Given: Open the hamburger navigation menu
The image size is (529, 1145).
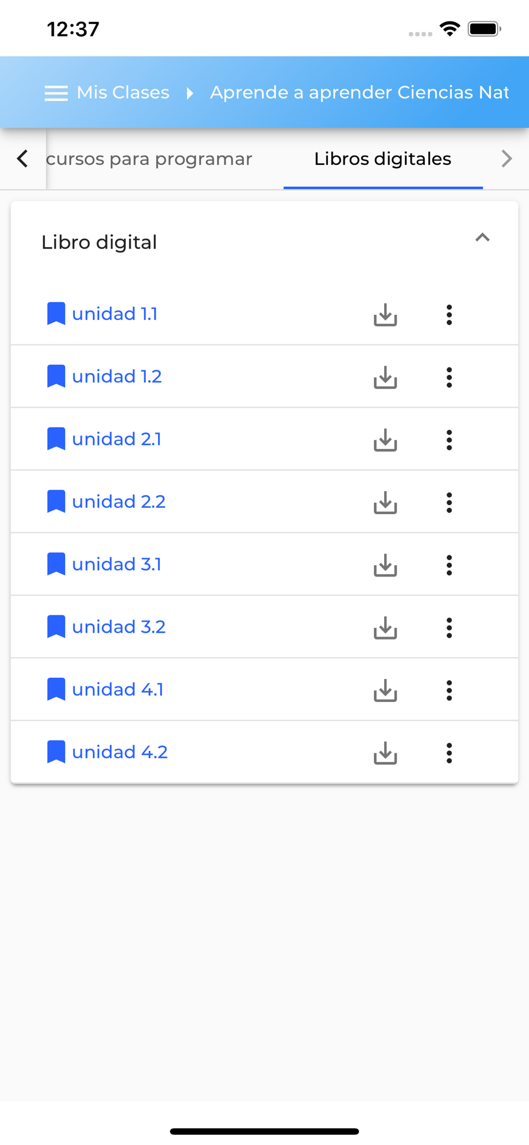Looking at the screenshot, I should (56, 93).
